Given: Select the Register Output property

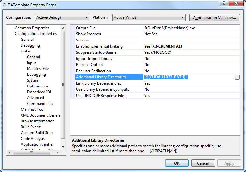Looking at the screenshot, I should click(x=109, y=64).
